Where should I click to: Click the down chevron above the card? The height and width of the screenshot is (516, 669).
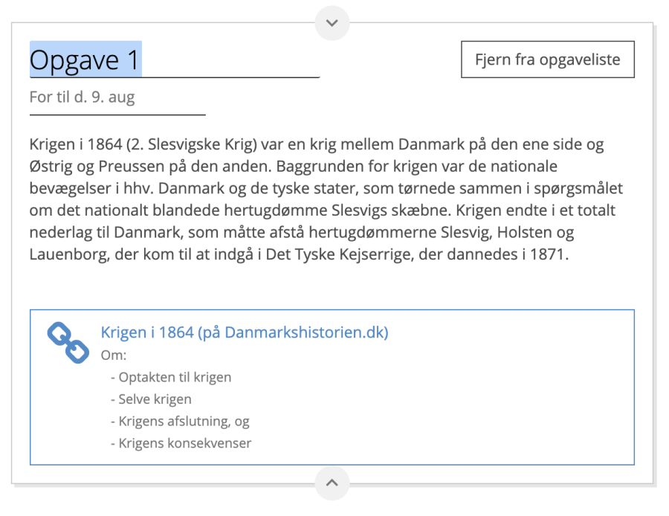(332, 23)
